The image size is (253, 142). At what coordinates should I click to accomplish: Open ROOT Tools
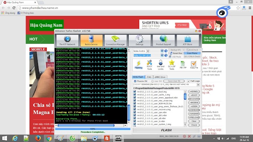pos(150,65)
